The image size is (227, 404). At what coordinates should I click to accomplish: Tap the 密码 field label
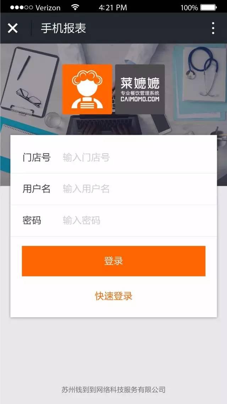(32, 220)
